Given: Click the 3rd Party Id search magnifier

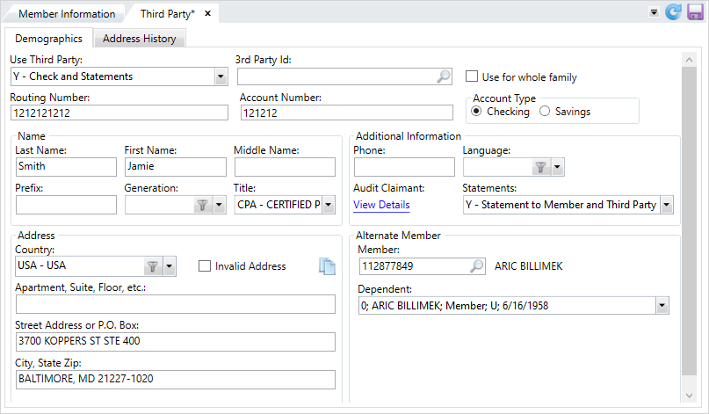Looking at the screenshot, I should pos(444,76).
